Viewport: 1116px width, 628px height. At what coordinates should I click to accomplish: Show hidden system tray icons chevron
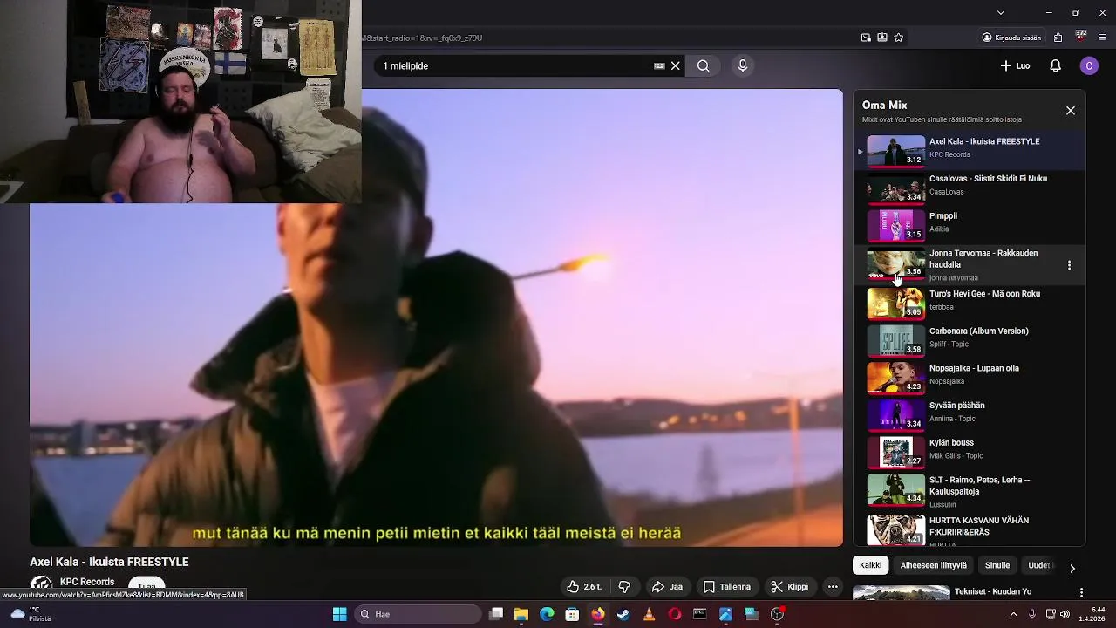[x=1013, y=614]
